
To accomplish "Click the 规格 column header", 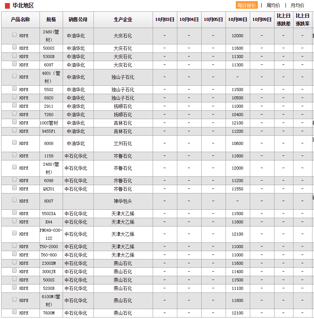I will point(51,19).
